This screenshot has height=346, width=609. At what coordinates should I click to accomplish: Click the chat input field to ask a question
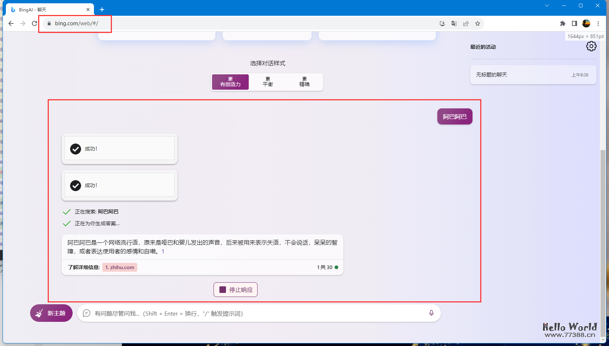[x=257, y=313]
